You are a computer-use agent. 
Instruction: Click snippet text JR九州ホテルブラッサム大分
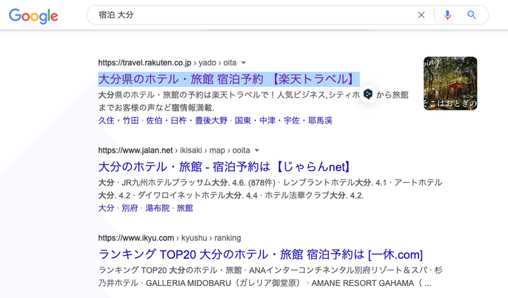click(175, 183)
